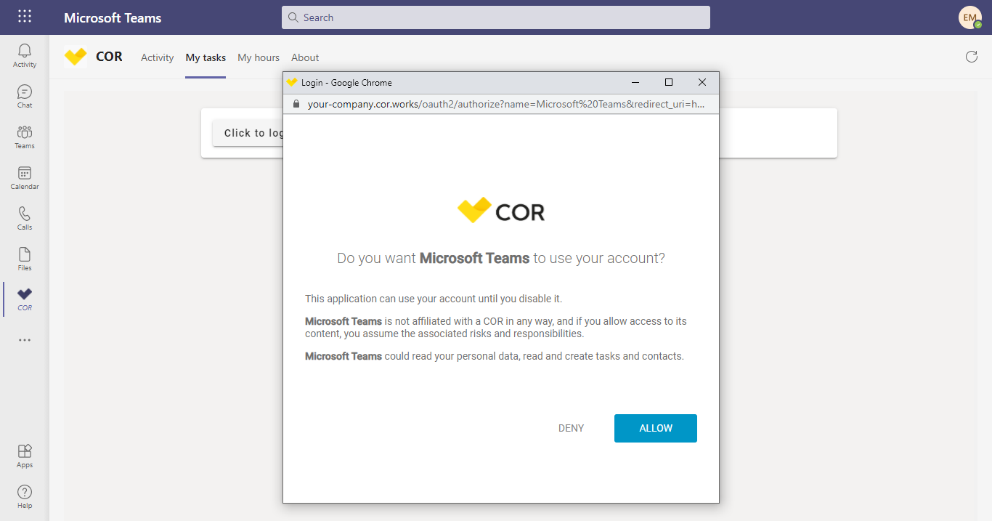Deny Microsoft Teams access to account
This screenshot has width=992, height=521.
pyautogui.click(x=571, y=428)
